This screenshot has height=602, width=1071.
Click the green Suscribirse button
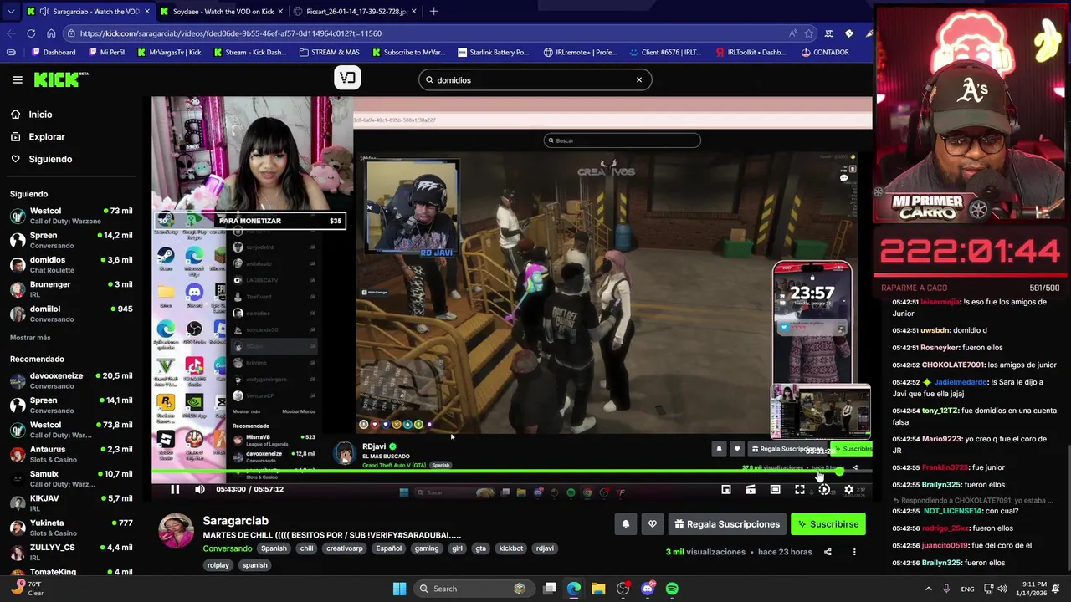tap(828, 524)
